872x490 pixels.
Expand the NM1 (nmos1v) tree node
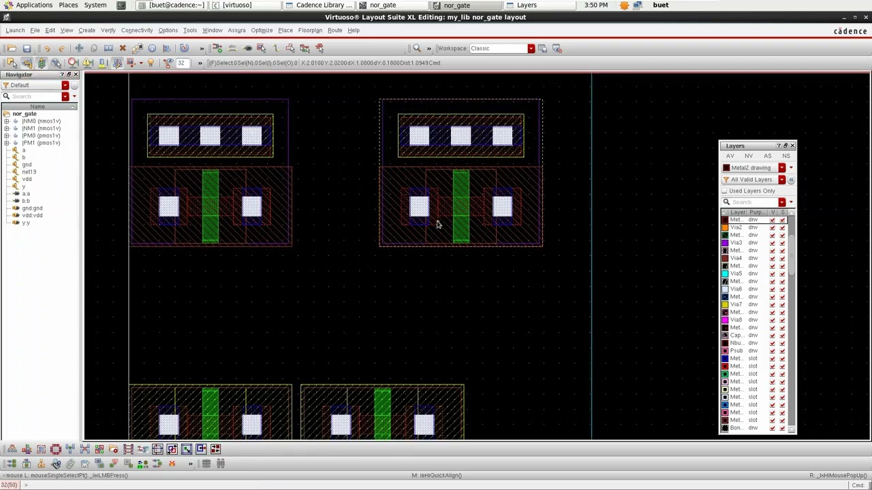[7, 129]
